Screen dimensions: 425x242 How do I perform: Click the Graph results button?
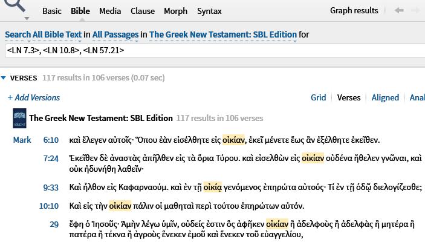pyautogui.click(x=354, y=10)
